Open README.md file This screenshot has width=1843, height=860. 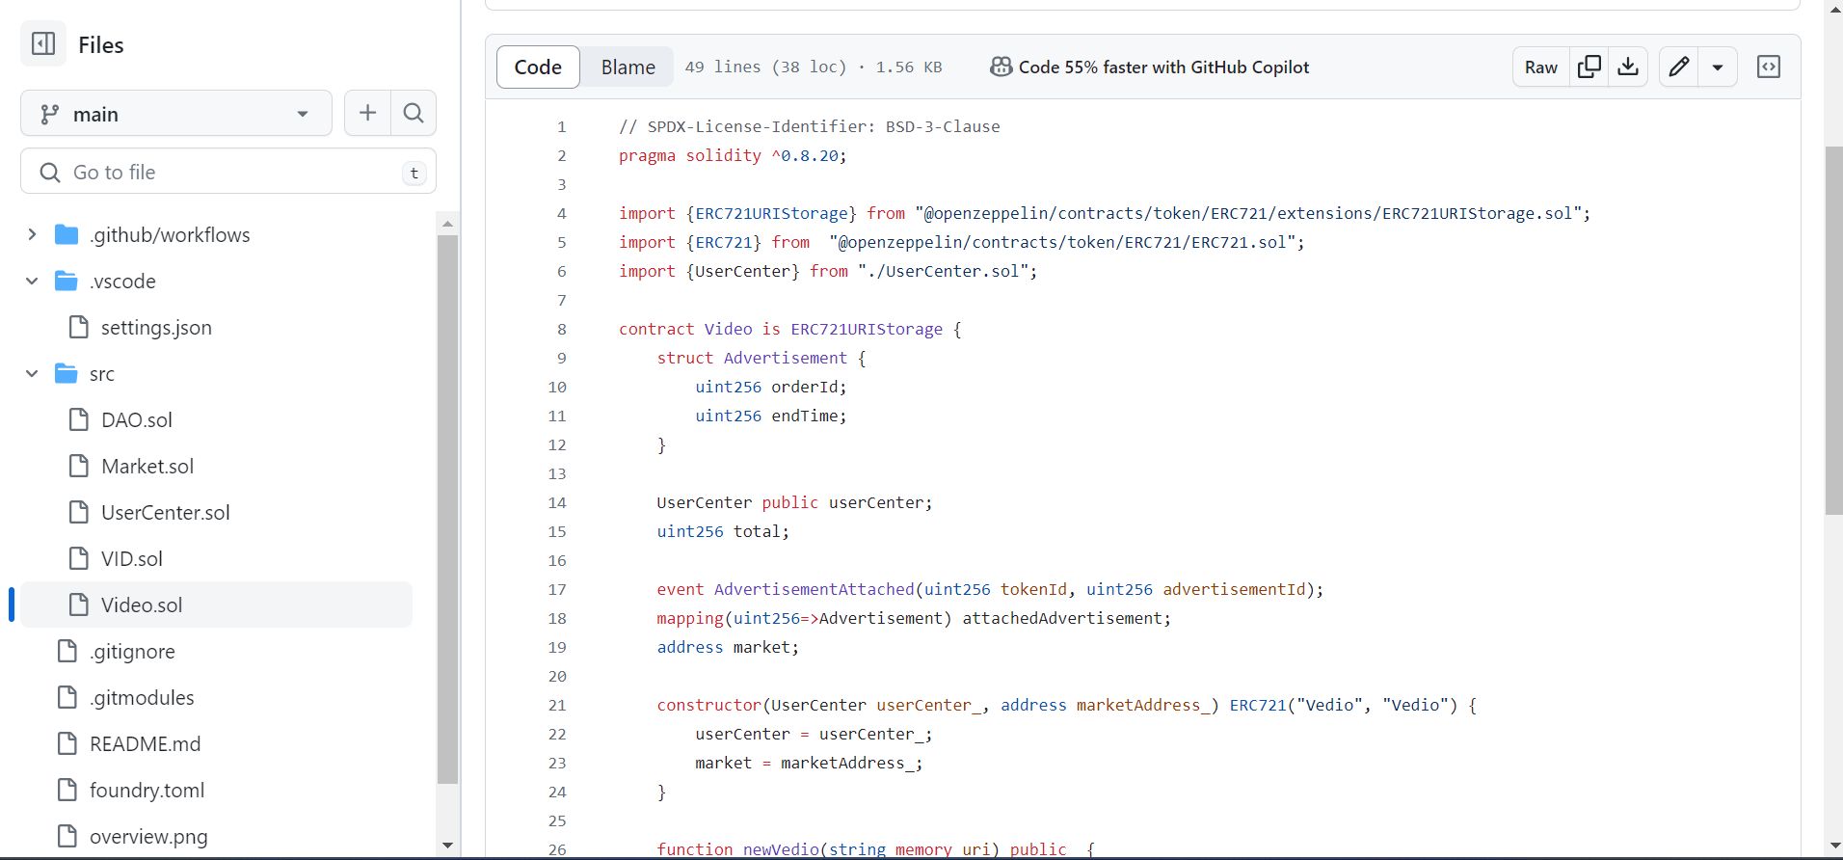tap(146, 743)
